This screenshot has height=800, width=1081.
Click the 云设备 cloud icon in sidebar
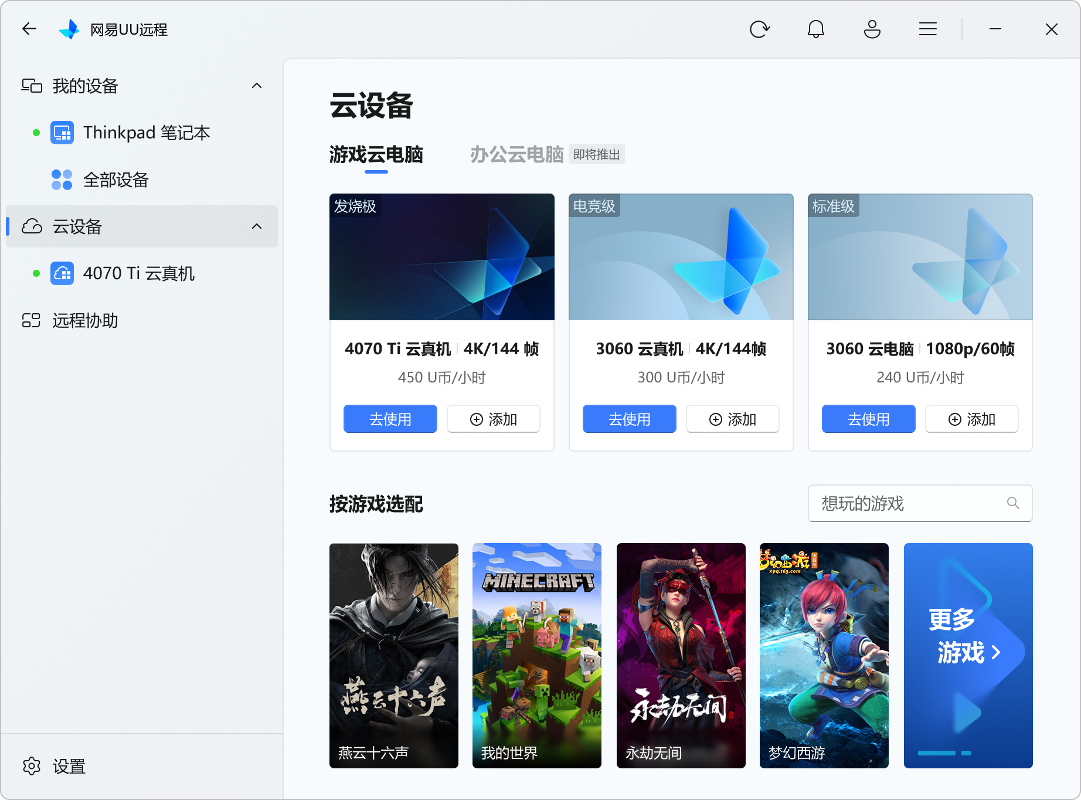[32, 226]
